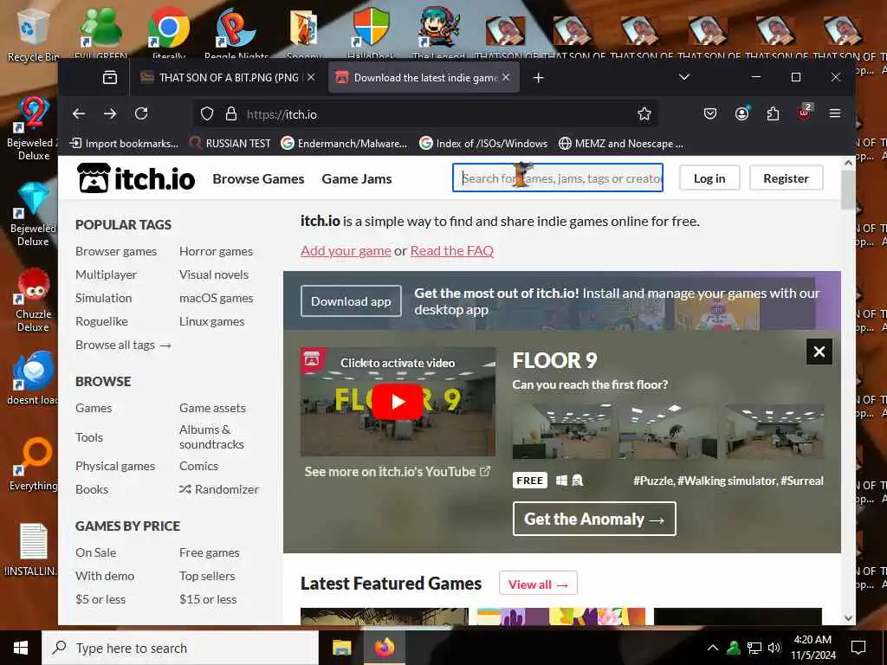887x665 pixels.
Task: Click the Windows taskbar search box
Action: coord(180,648)
